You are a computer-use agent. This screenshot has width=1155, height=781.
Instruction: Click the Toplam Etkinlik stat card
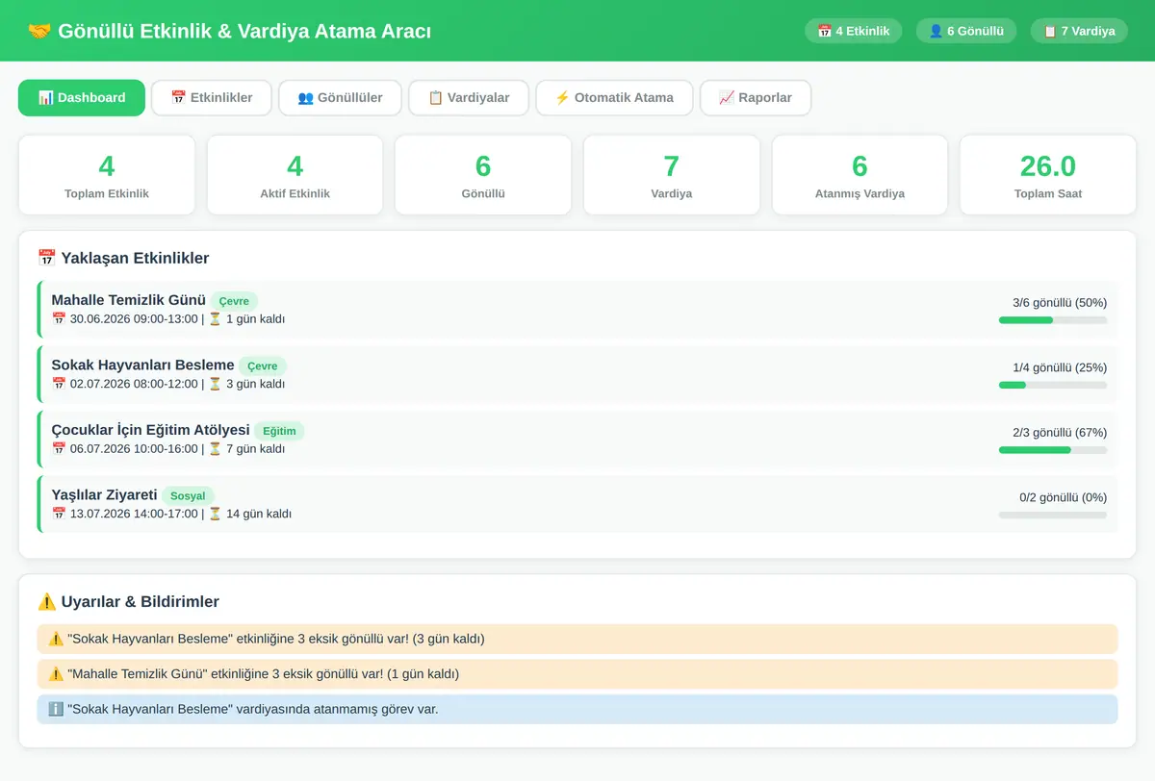(x=107, y=174)
